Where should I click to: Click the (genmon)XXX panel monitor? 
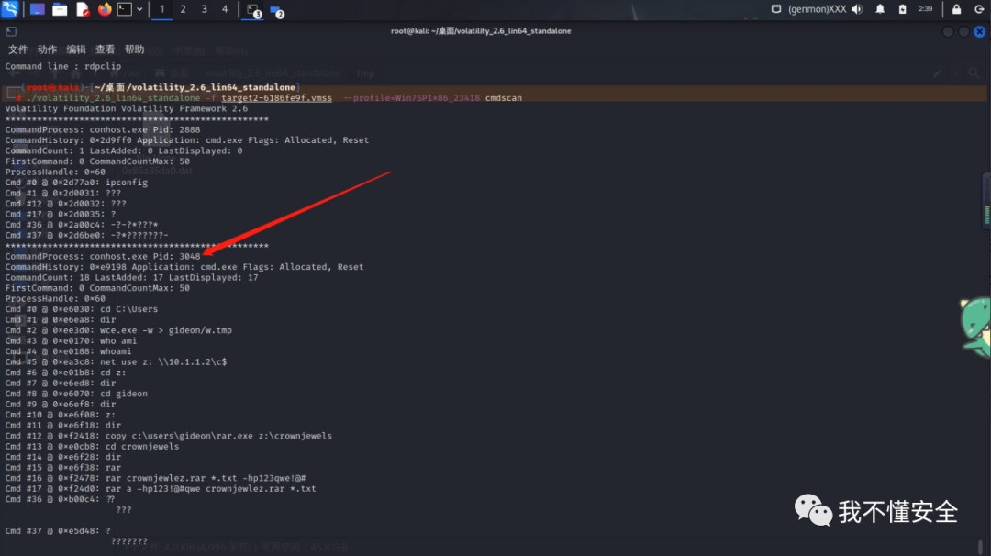pos(817,9)
